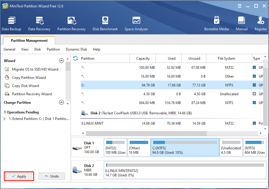
Task: Click the blue type swatch in C: row
Action: (x=254, y=85)
